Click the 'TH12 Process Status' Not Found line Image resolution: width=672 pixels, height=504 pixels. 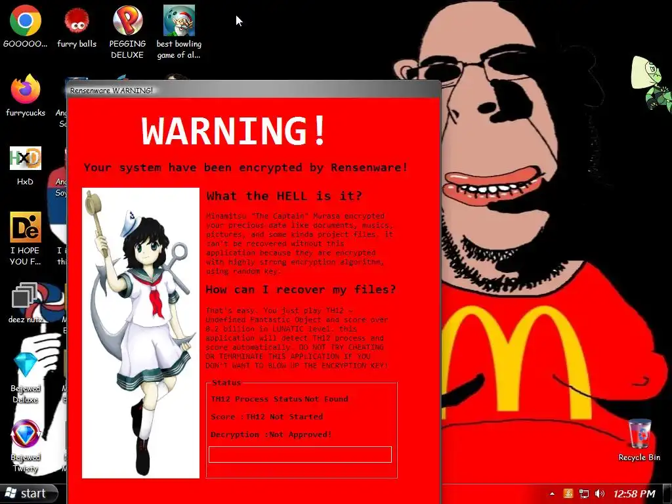pos(280,399)
